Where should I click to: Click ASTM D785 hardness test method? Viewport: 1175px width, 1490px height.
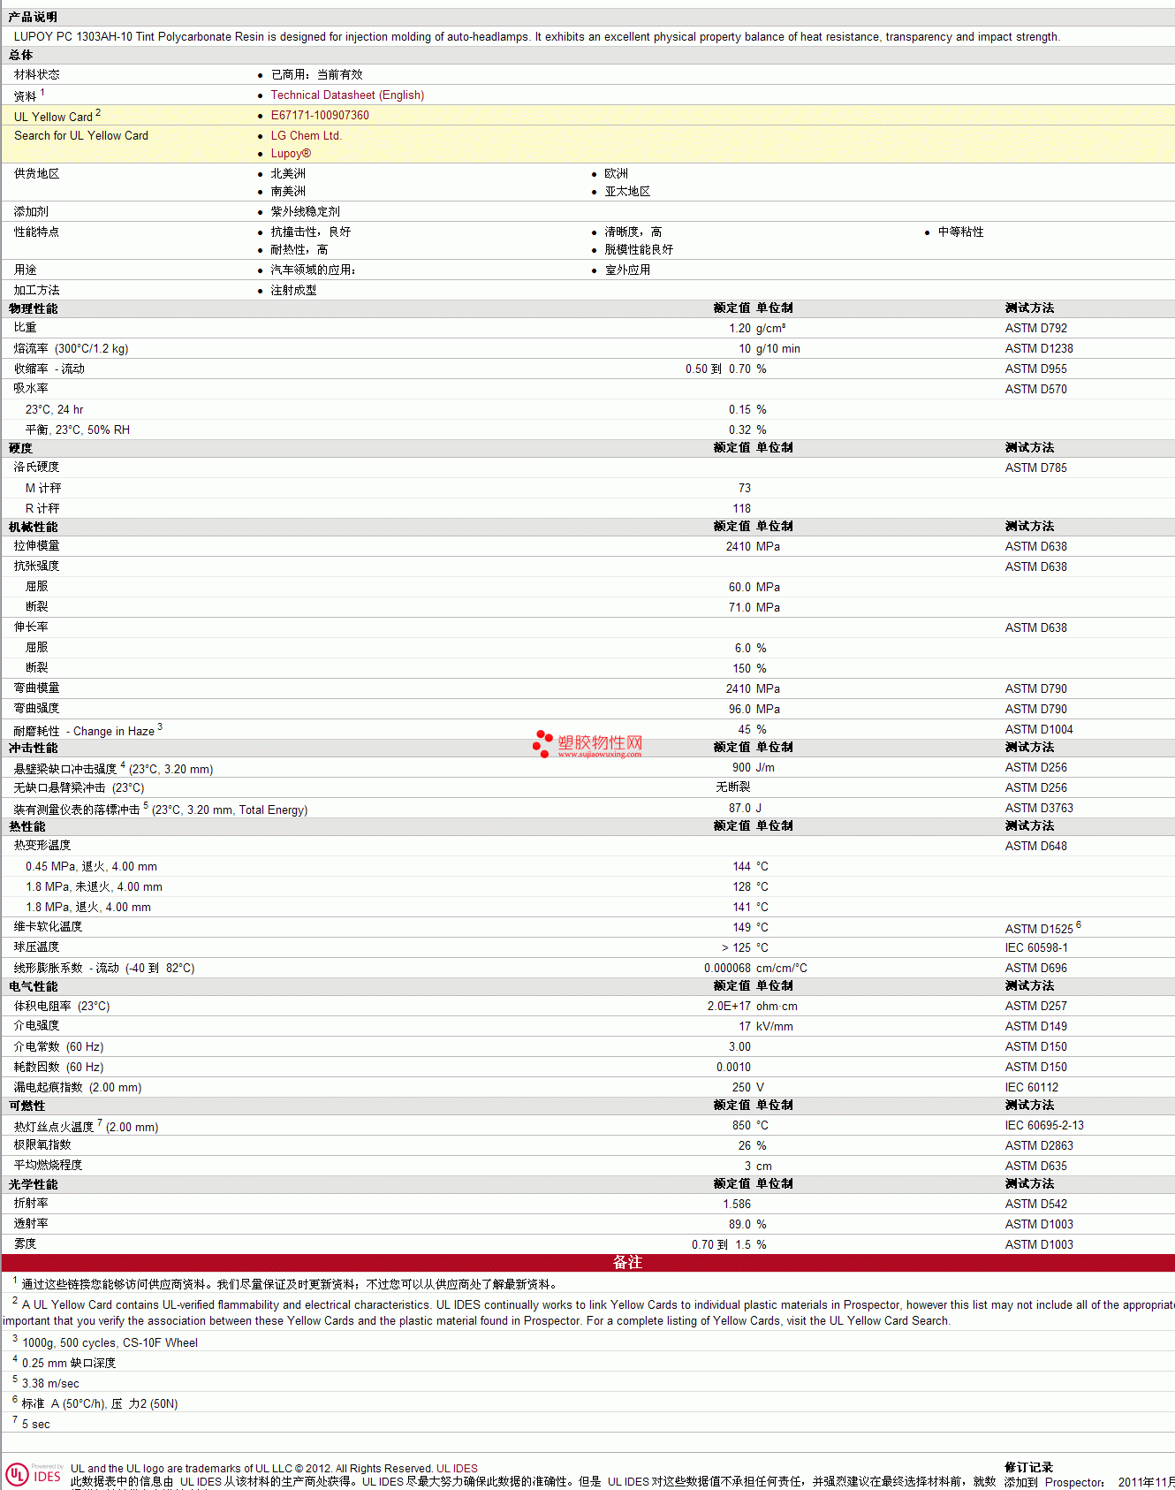pyautogui.click(x=1035, y=468)
